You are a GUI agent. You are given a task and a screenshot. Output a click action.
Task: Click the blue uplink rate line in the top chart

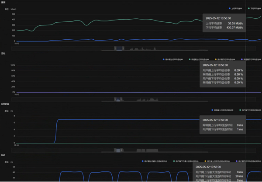pyautogui.click(x=131, y=41)
